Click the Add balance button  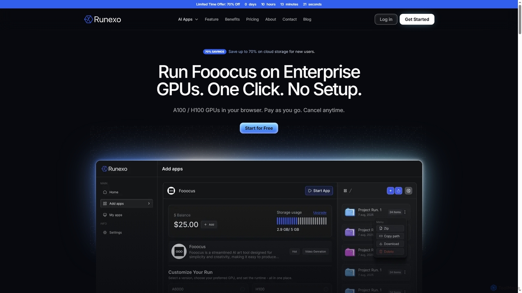coord(209,224)
